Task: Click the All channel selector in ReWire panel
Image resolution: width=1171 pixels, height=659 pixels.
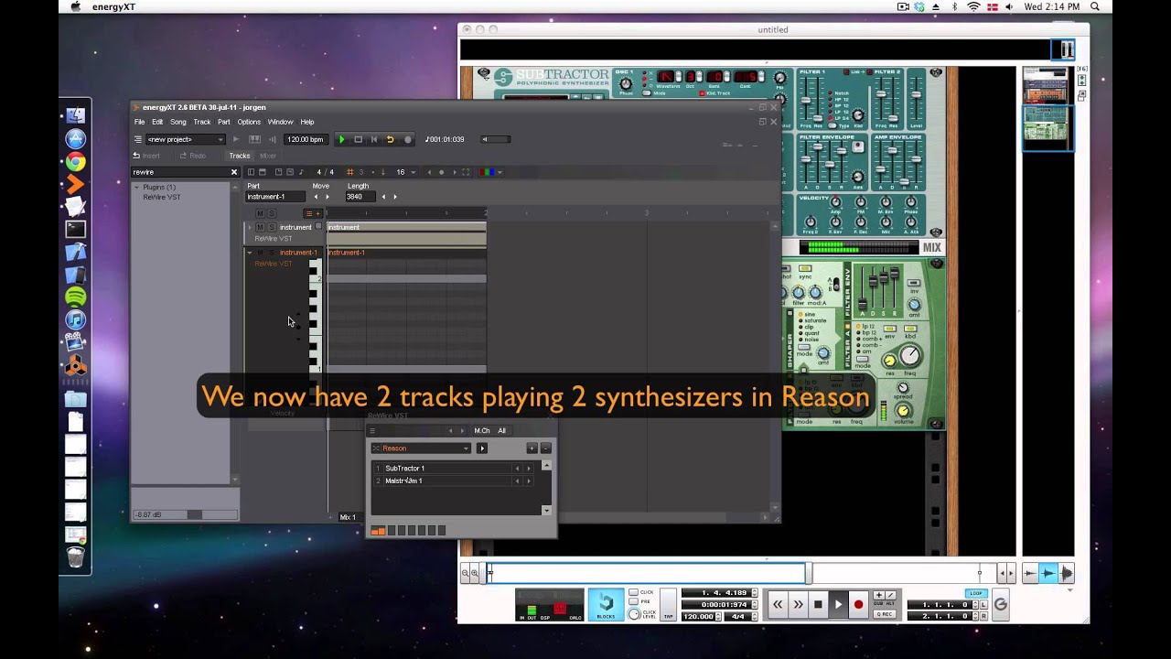Action: click(x=501, y=430)
